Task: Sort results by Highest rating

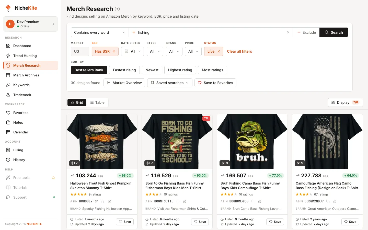Action: [x=180, y=70]
